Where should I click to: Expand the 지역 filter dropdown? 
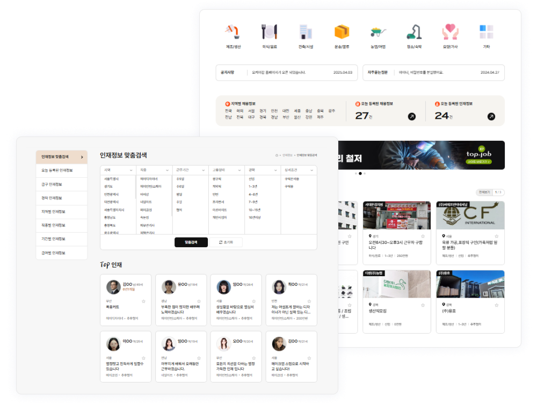pyautogui.click(x=118, y=170)
